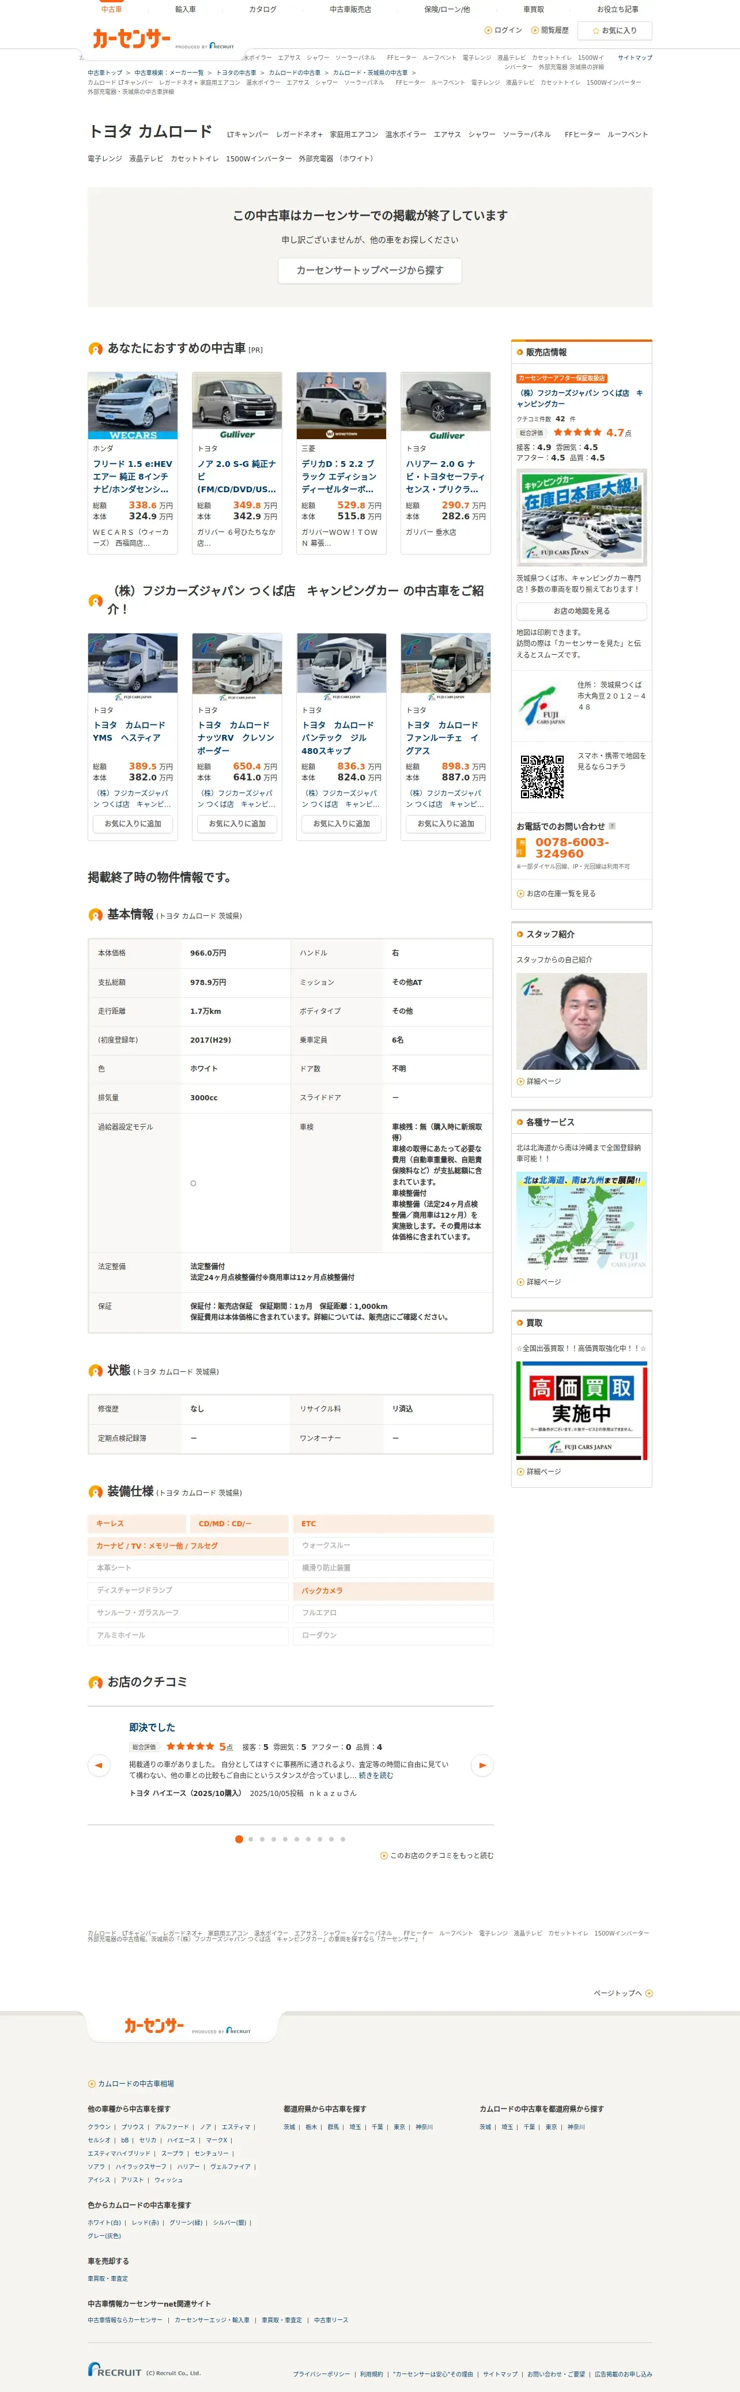Click プリウス in the footer car list
This screenshot has width=740, height=2392.
(133, 2127)
